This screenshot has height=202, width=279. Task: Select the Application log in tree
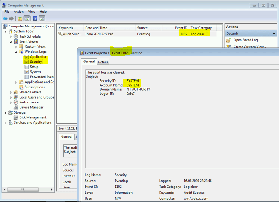38,57
